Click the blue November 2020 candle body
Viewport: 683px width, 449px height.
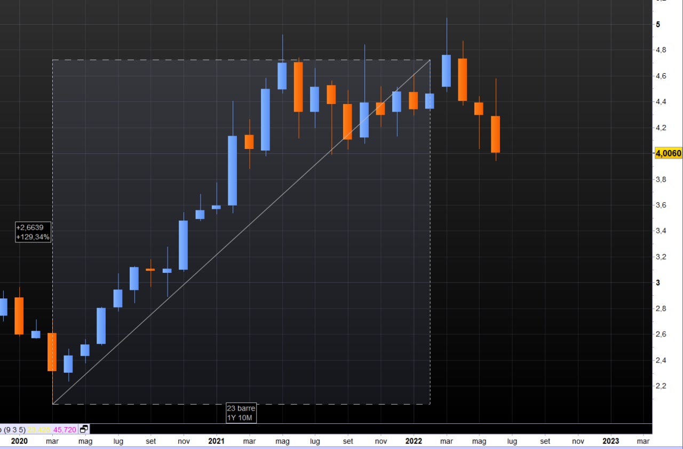point(183,245)
